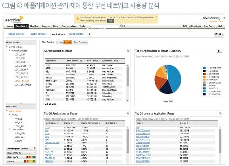This screenshot has height=166, width=229.
Task: Switch to System Summary tab
Action: (38, 34)
